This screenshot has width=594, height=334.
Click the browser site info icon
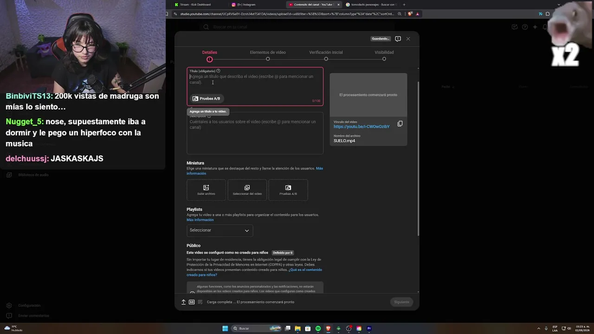(x=175, y=14)
